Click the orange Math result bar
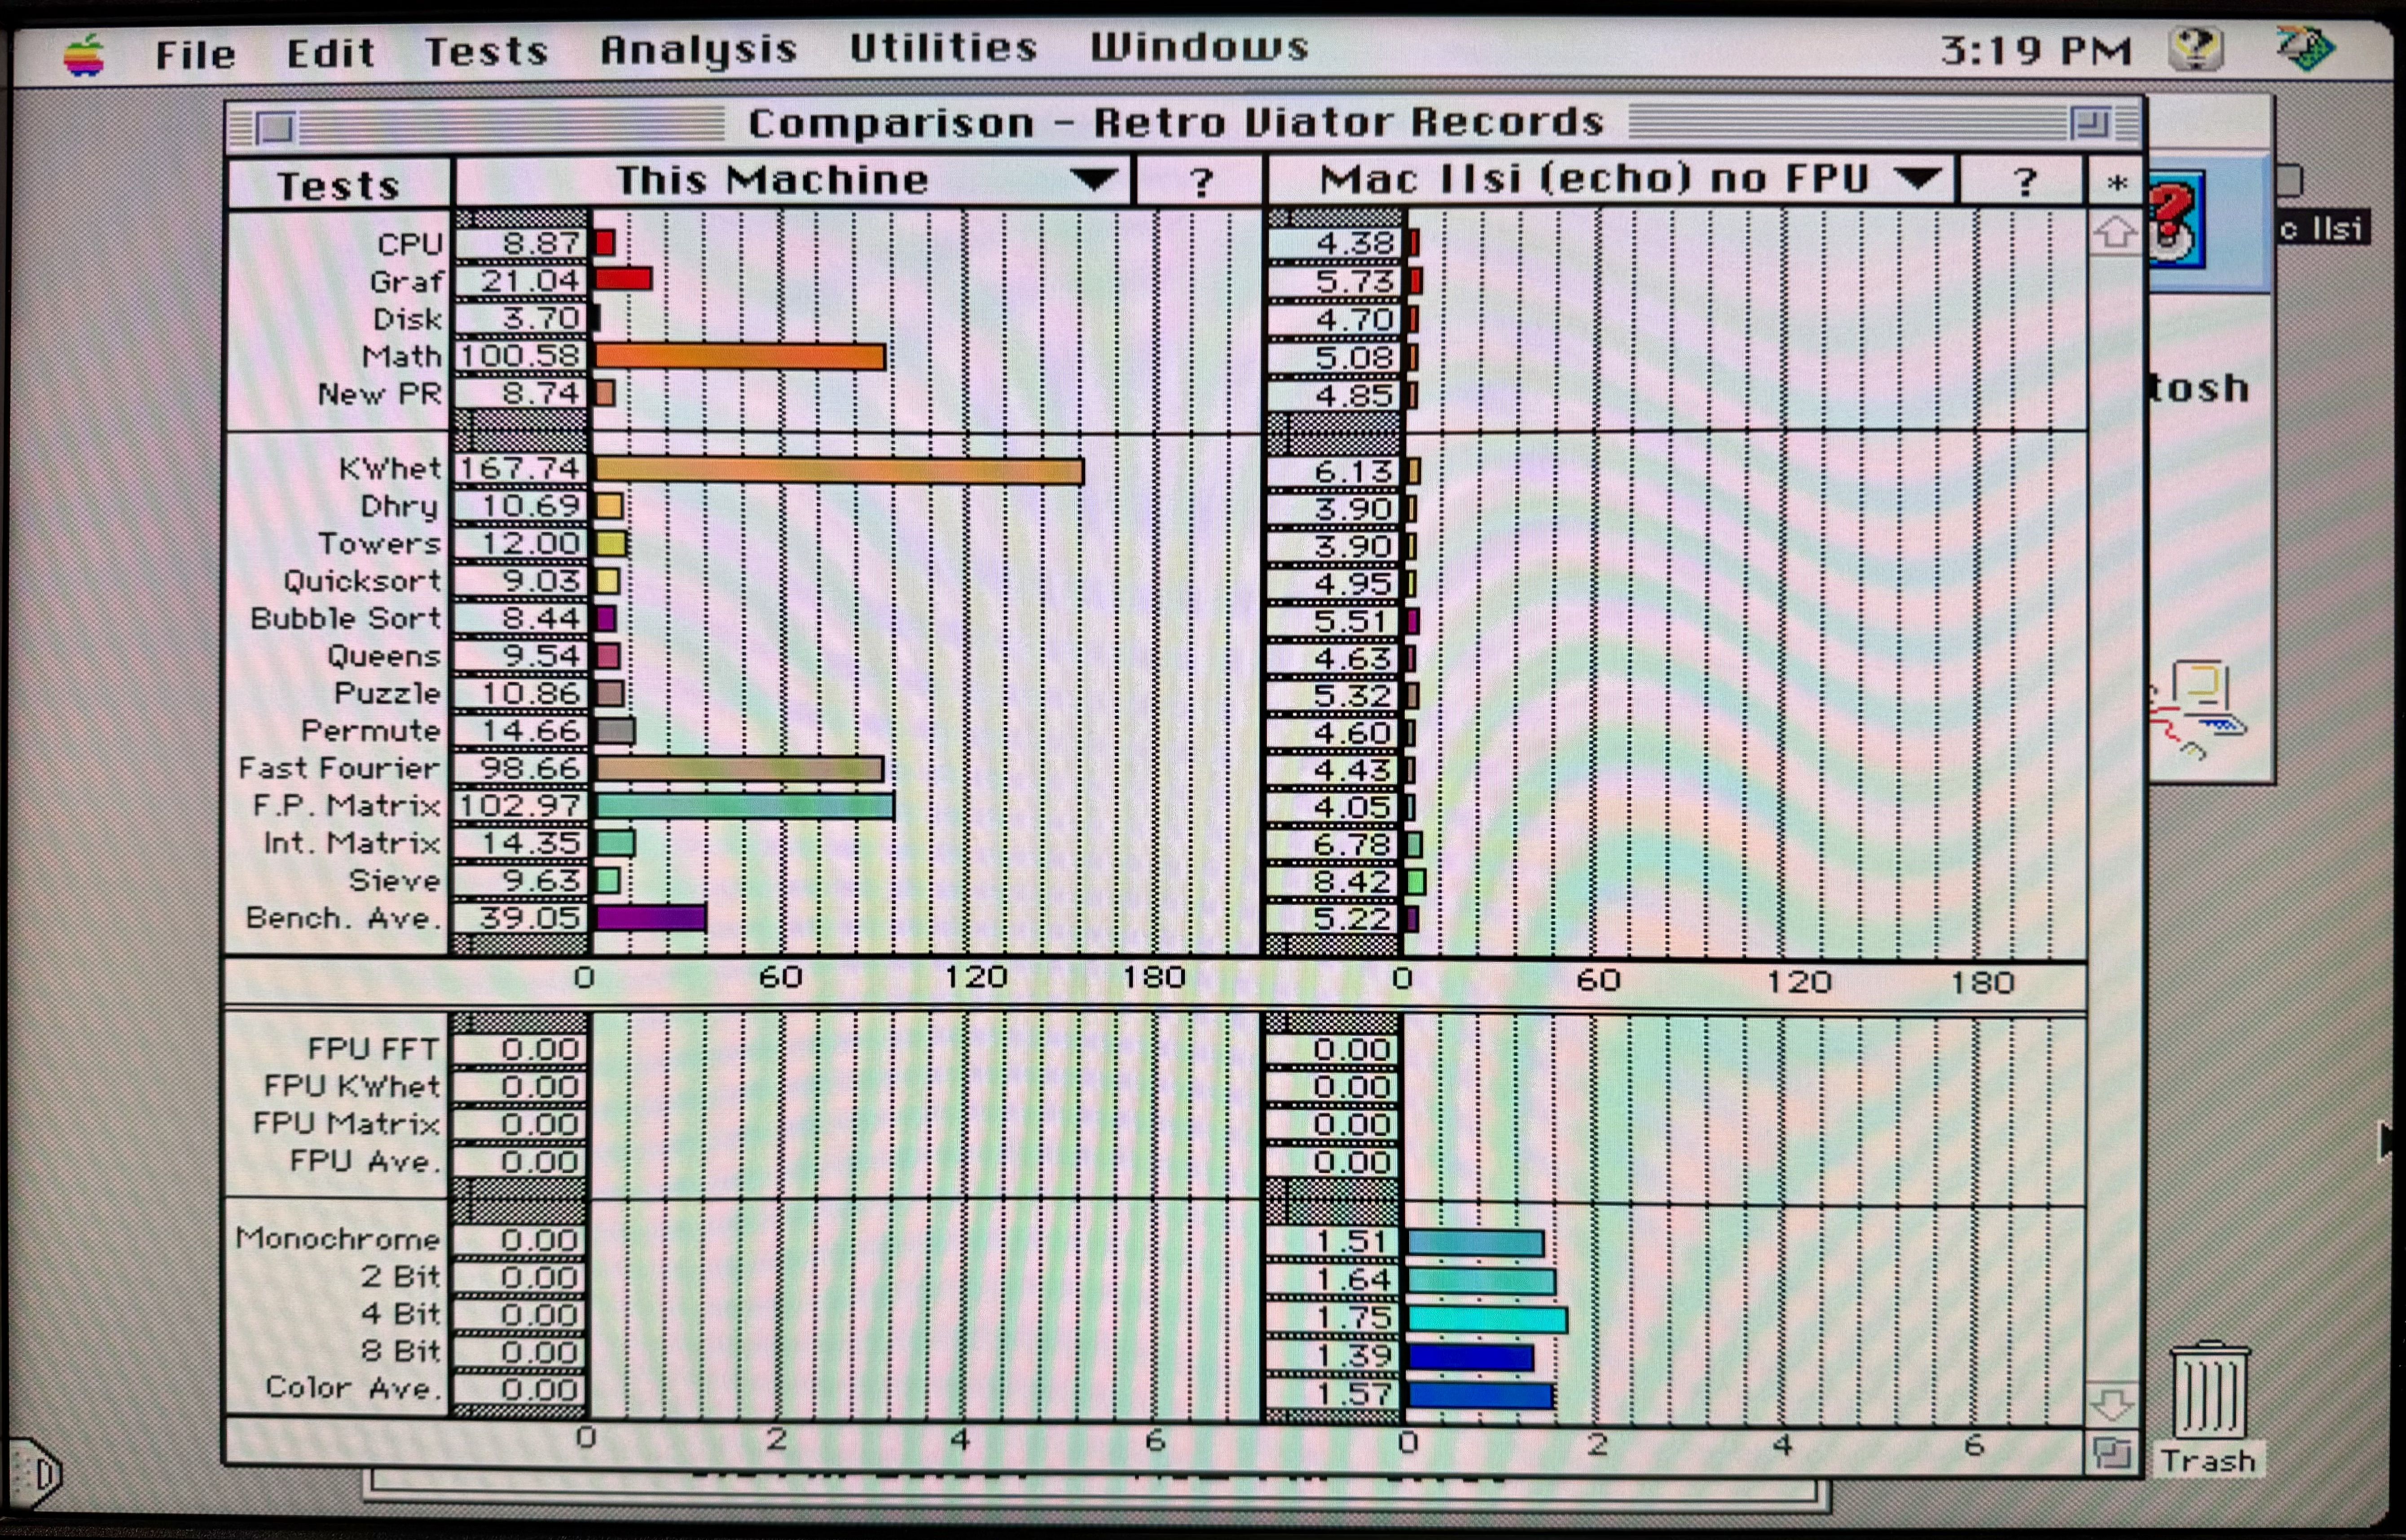Viewport: 2406px width, 1540px height. [x=739, y=357]
